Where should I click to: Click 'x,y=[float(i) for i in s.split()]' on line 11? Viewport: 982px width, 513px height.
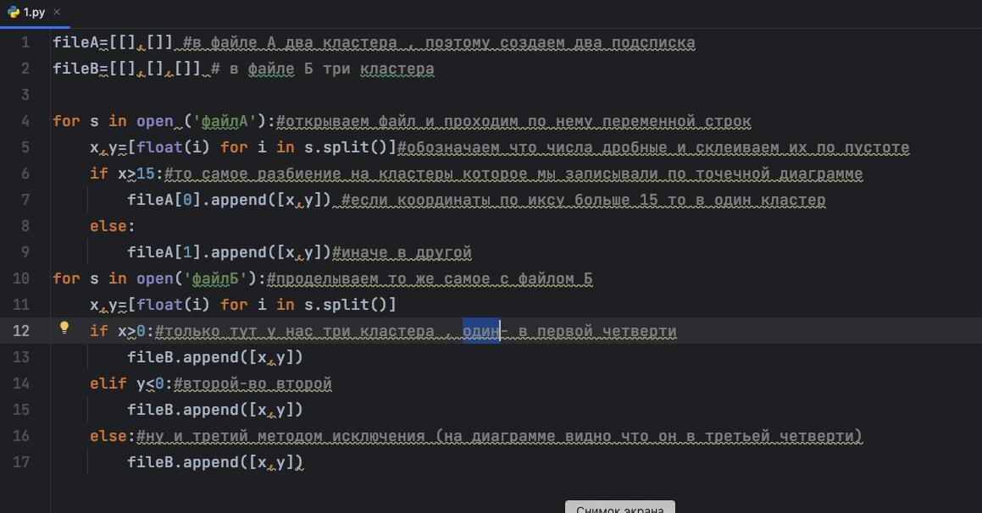(243, 305)
